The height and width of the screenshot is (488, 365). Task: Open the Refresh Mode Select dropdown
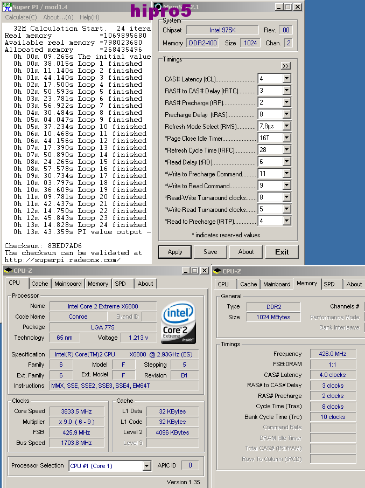tap(287, 126)
